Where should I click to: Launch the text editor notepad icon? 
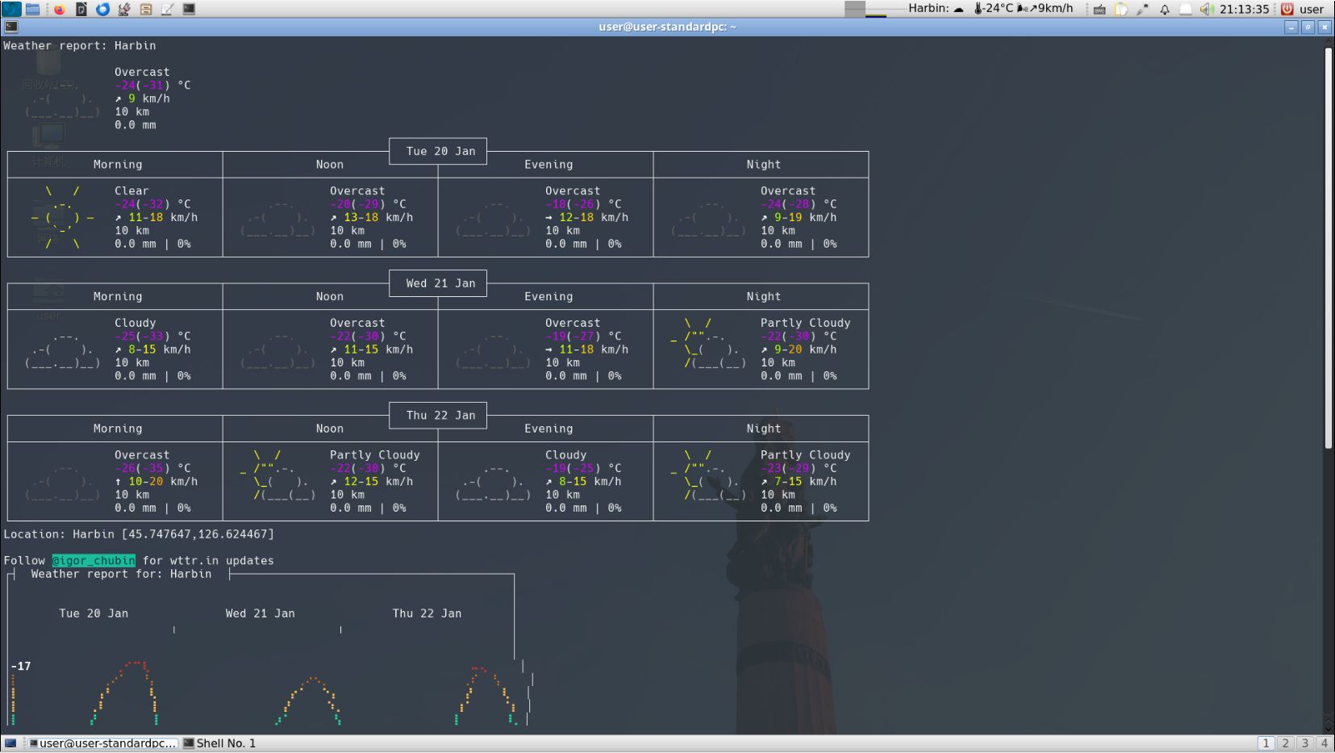point(167,9)
